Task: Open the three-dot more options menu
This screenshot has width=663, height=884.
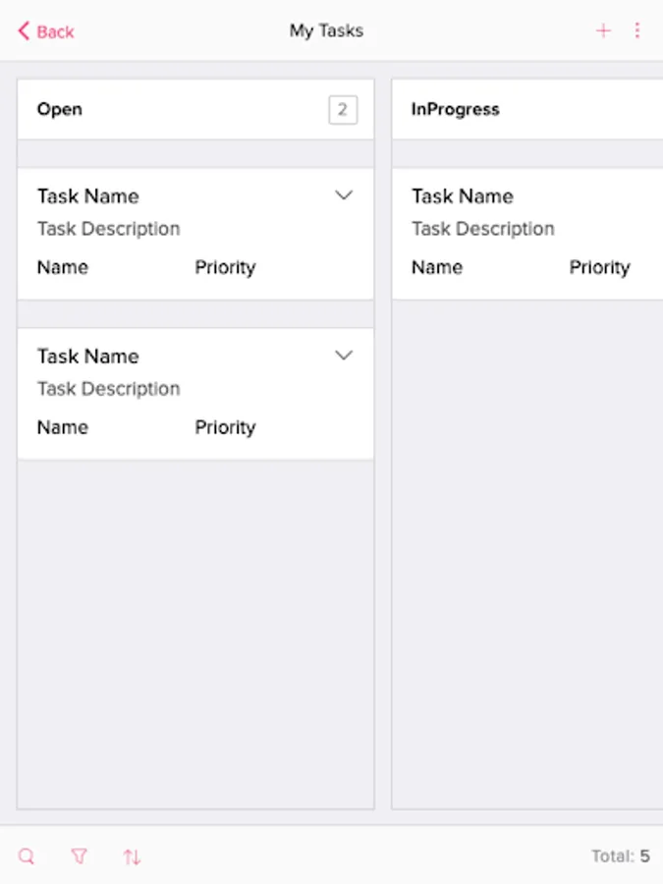Action: pyautogui.click(x=636, y=31)
